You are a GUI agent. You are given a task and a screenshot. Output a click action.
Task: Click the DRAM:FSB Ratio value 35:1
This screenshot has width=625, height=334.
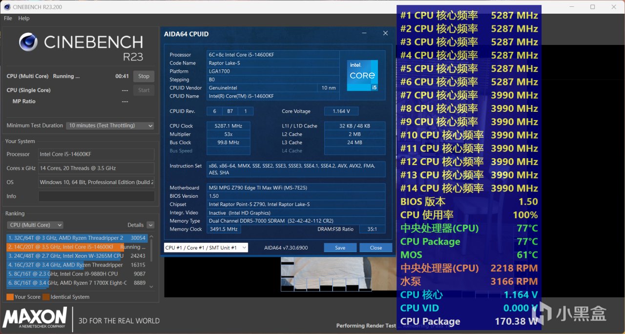click(372, 229)
